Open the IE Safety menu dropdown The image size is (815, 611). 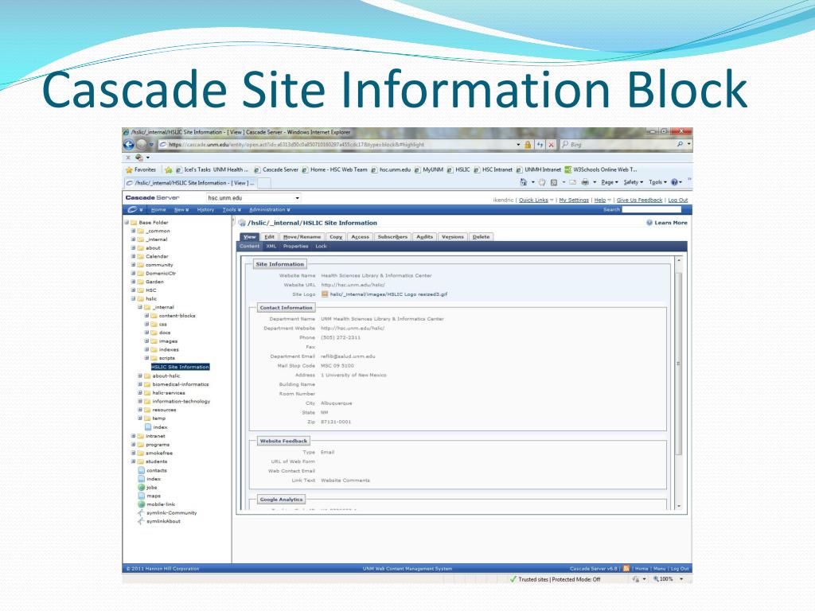pyautogui.click(x=633, y=182)
